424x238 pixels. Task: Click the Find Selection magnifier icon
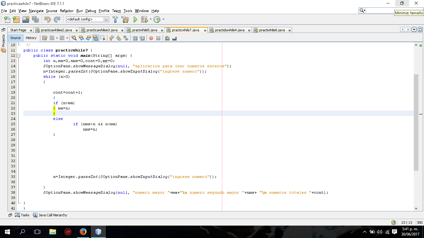pyautogui.click(x=74, y=38)
